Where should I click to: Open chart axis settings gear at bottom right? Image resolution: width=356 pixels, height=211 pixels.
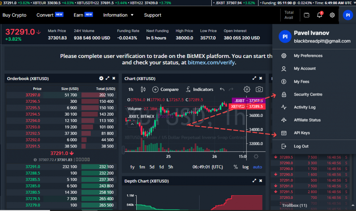coord(256,157)
